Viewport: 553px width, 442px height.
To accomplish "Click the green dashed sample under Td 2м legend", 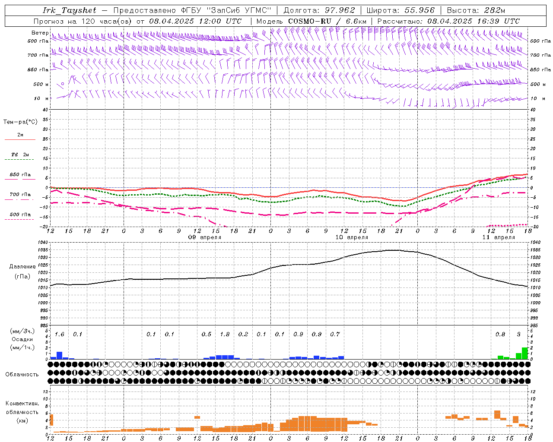I will 19,160.
